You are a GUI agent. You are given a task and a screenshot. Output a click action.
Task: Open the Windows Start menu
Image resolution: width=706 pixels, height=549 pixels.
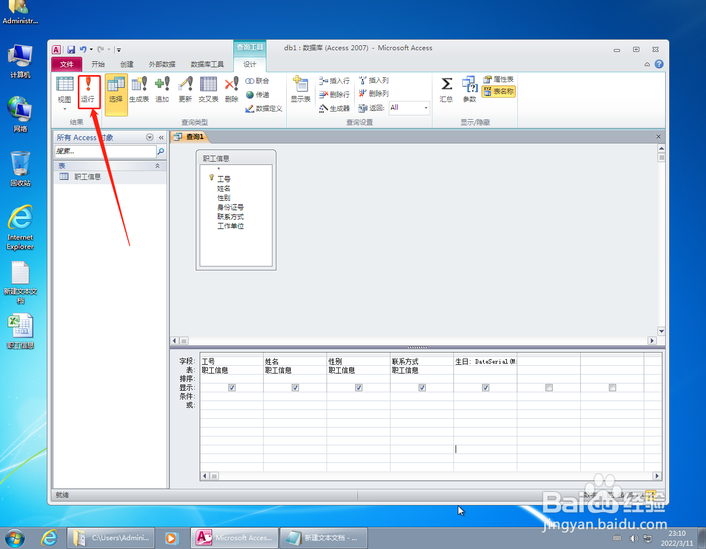click(15, 537)
